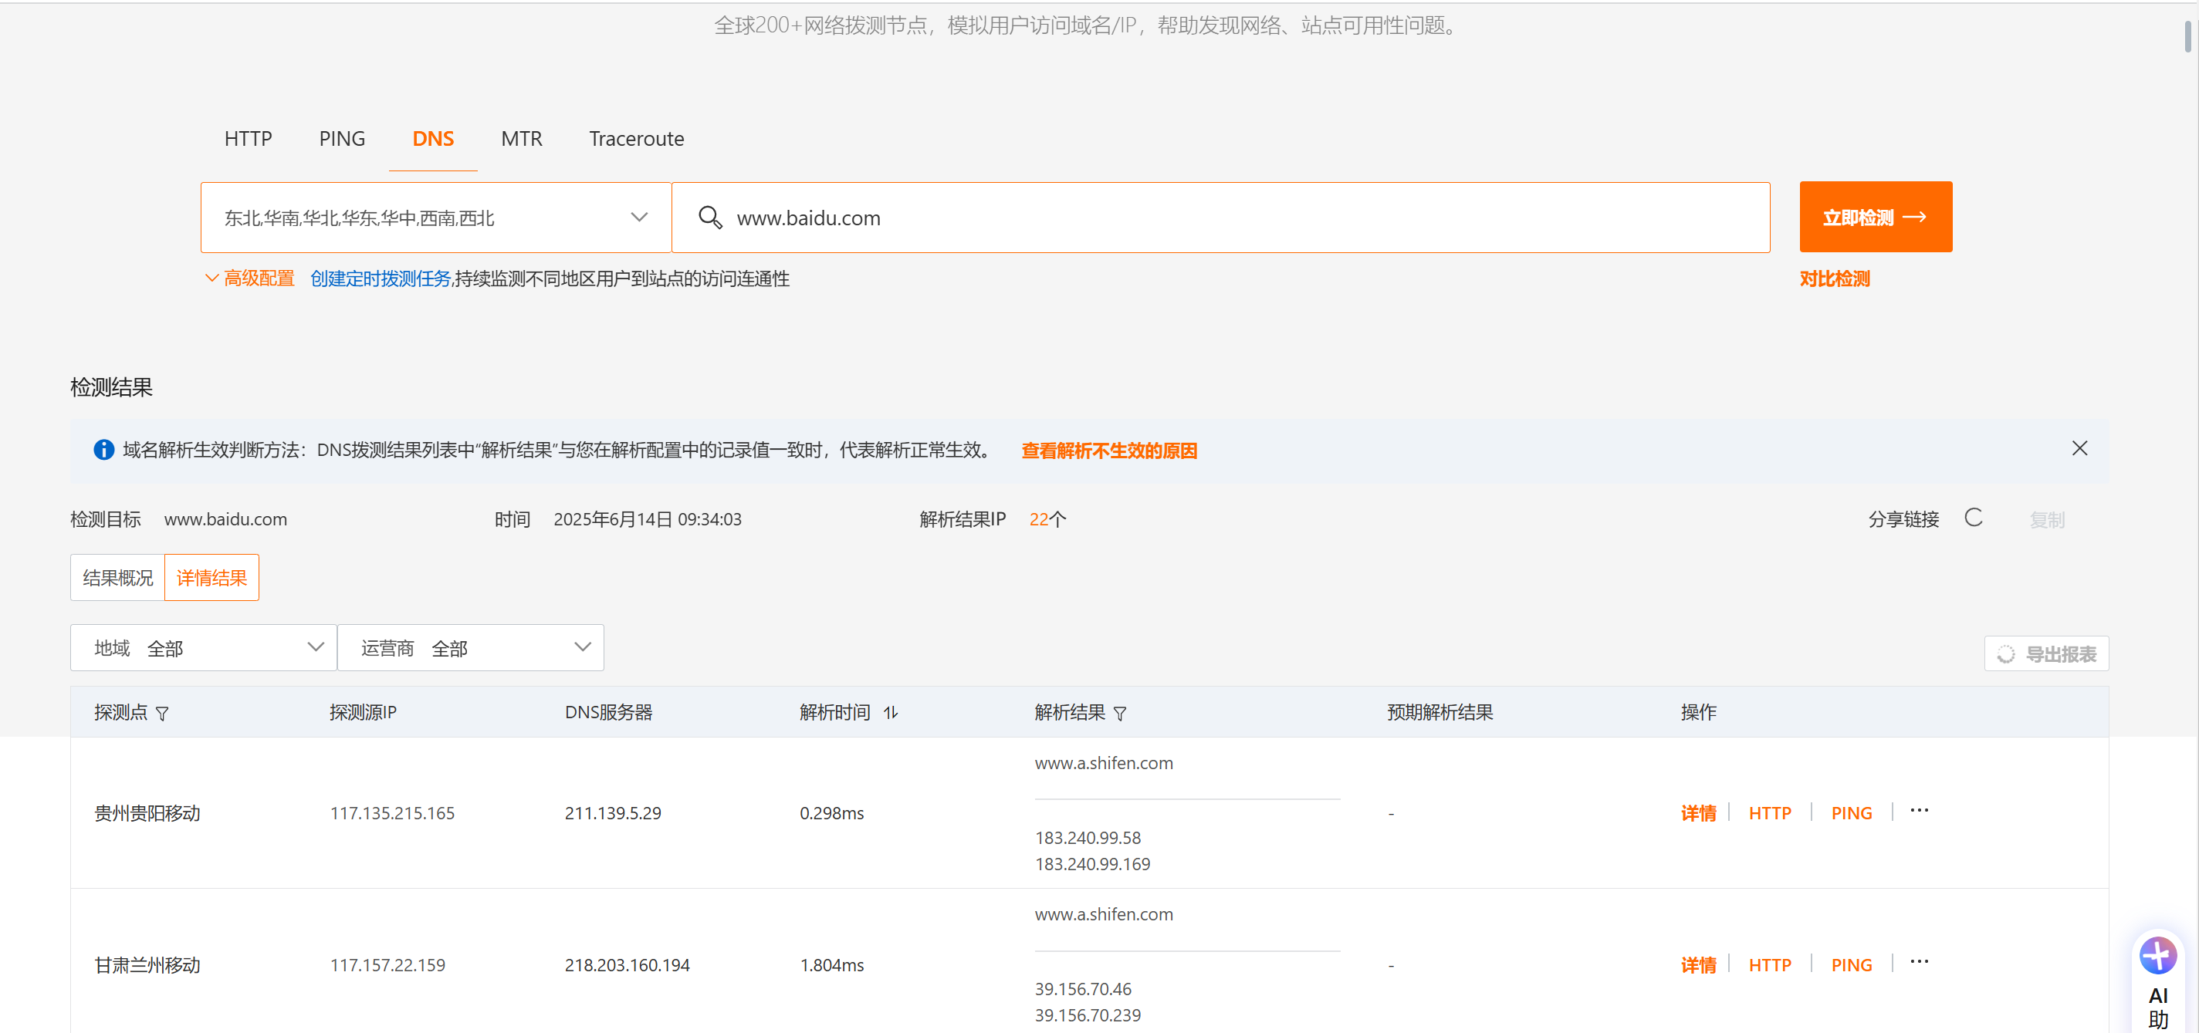Filter the 解析结果 column
The width and height of the screenshot is (2199, 1033).
pyautogui.click(x=1120, y=713)
